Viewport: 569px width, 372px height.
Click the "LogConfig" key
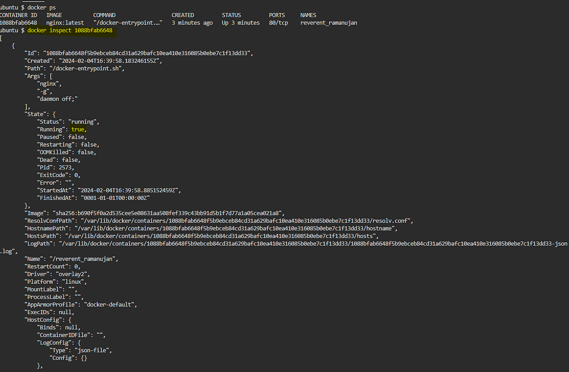tap(54, 343)
